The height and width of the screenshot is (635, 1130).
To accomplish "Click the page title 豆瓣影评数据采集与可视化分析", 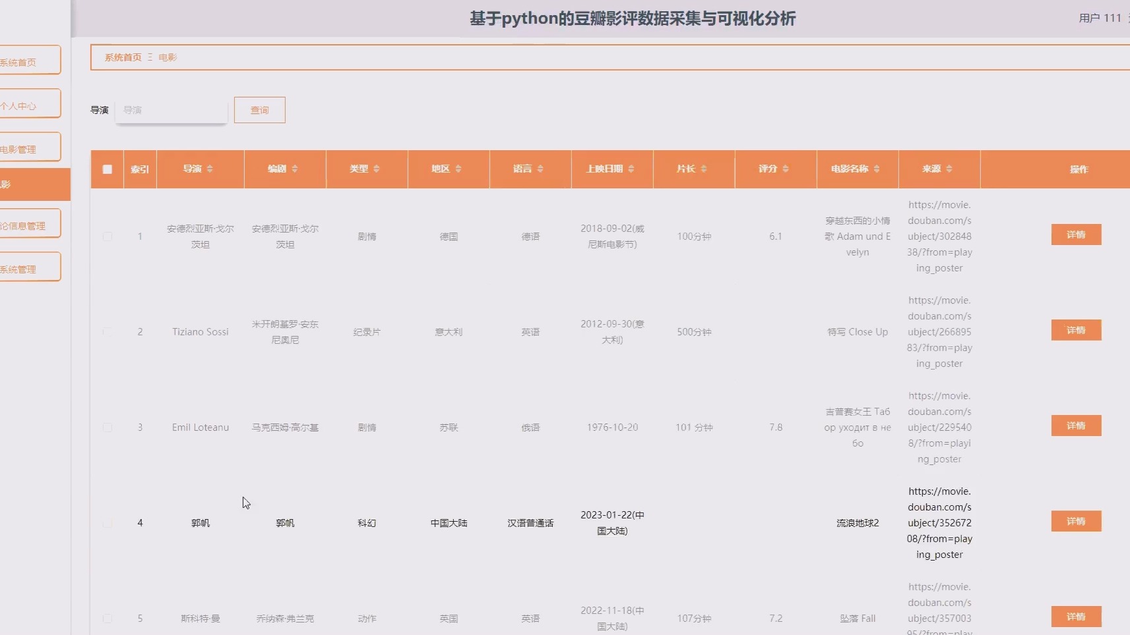I will pos(633,18).
